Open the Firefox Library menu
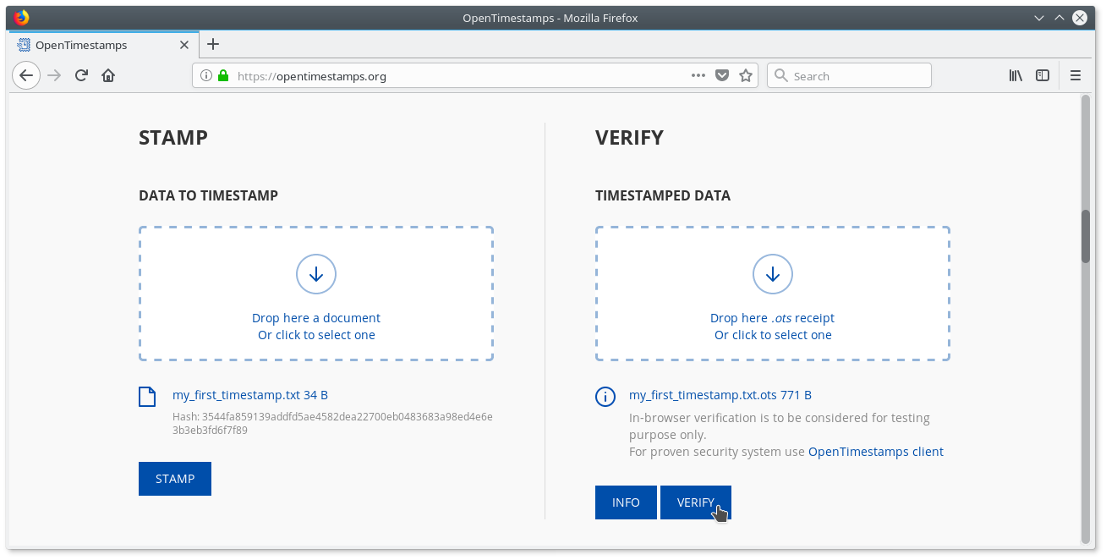Viewport: 1106px width, 560px height. pyautogui.click(x=1016, y=75)
